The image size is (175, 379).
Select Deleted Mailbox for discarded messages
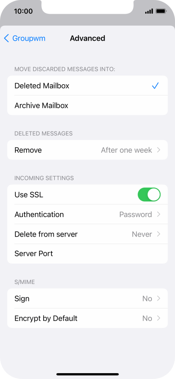point(87,86)
